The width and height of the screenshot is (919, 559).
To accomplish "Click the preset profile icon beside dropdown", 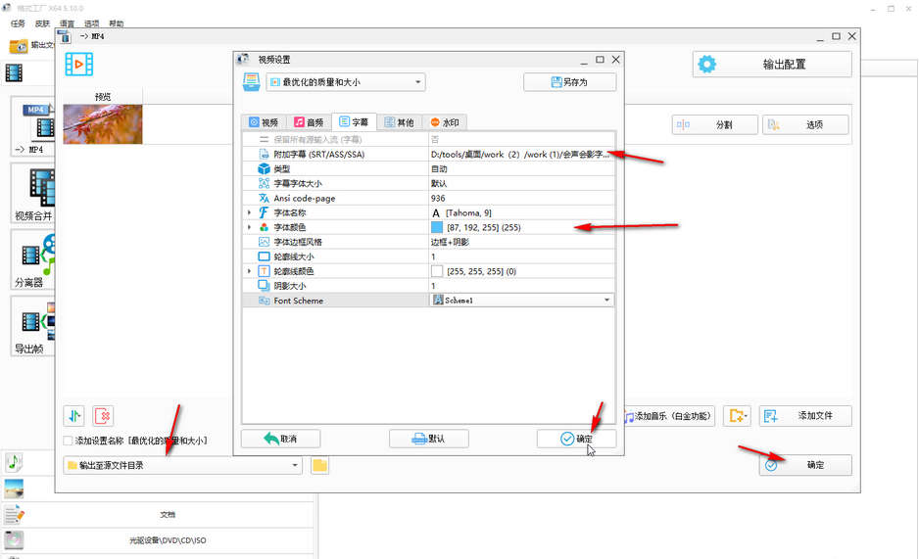I will click(252, 82).
